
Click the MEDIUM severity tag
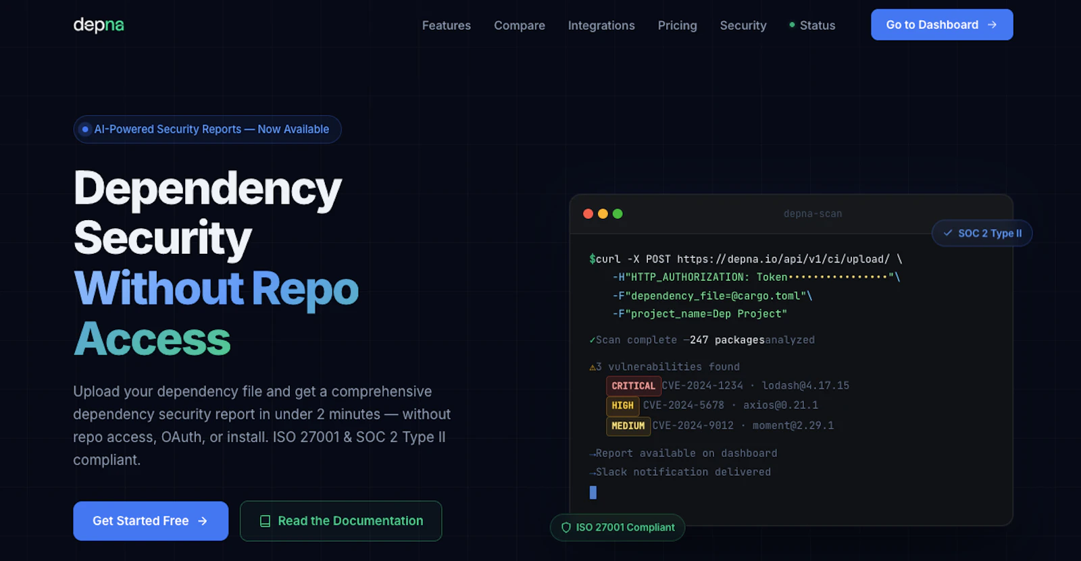click(x=628, y=426)
